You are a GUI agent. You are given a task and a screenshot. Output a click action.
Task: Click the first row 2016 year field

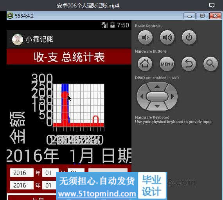pyautogui.click(x=22, y=173)
